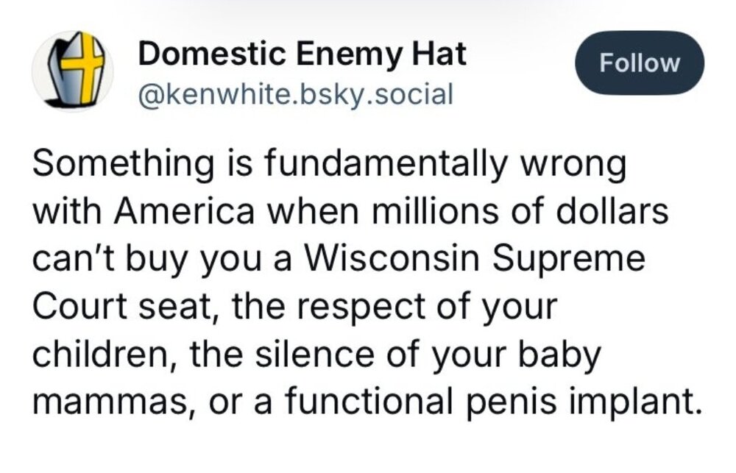This screenshot has width=736, height=473.
Task: Open the Domestic Enemy Hat display name
Action: point(302,54)
